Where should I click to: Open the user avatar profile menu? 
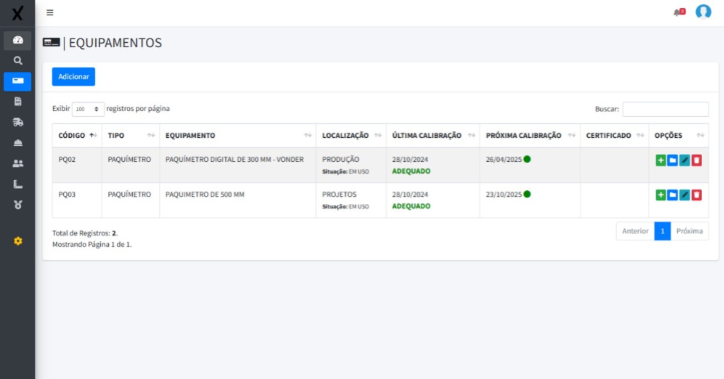coord(703,12)
